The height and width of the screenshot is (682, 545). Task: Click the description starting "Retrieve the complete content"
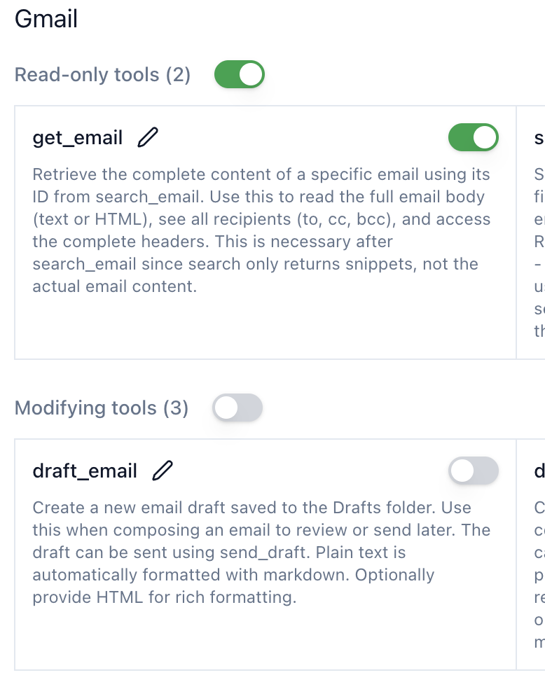[261, 230]
